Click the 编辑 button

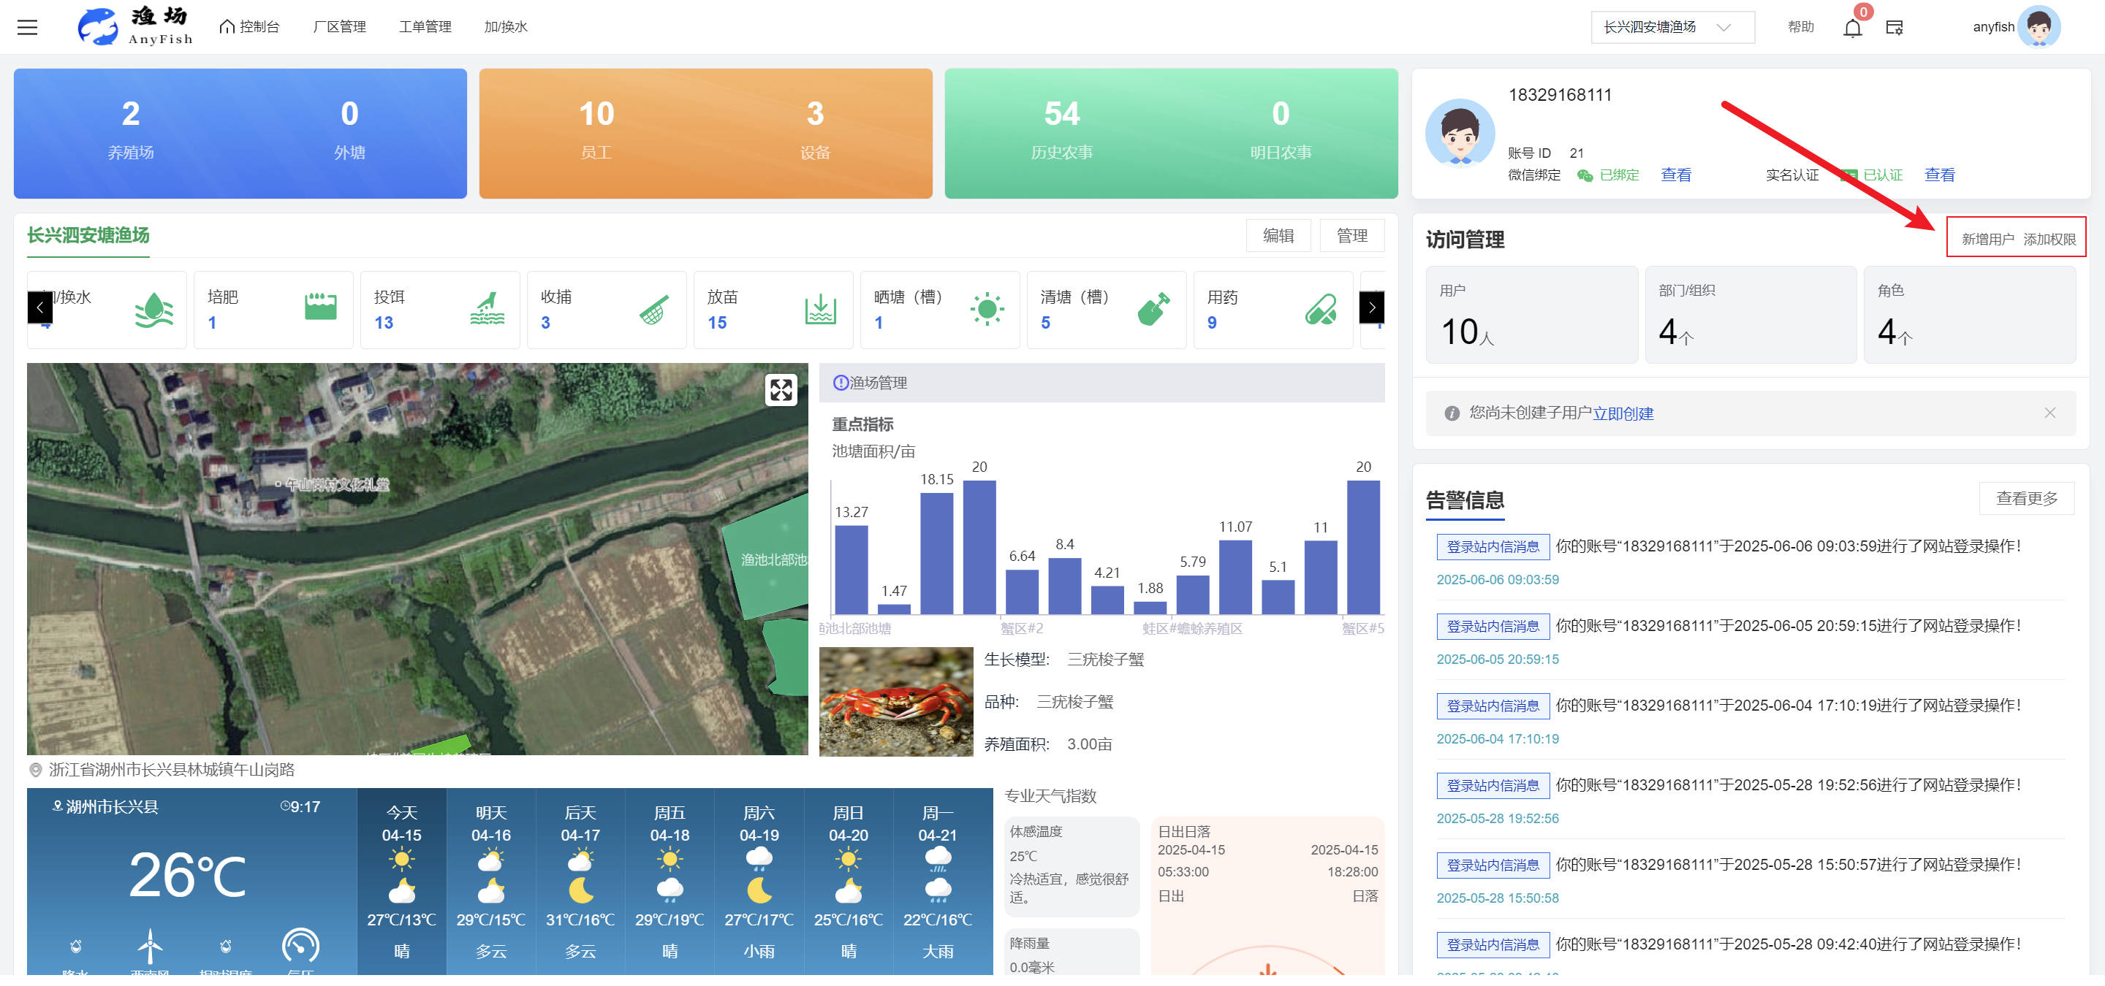pyautogui.click(x=1277, y=236)
